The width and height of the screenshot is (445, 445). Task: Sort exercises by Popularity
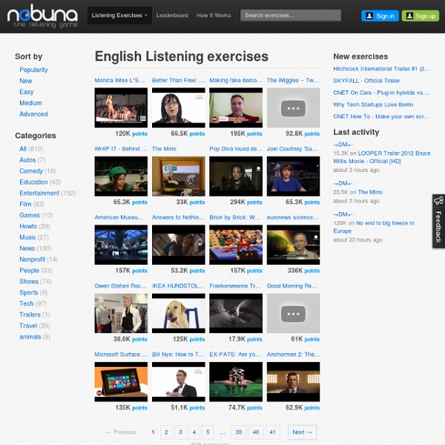(x=33, y=70)
